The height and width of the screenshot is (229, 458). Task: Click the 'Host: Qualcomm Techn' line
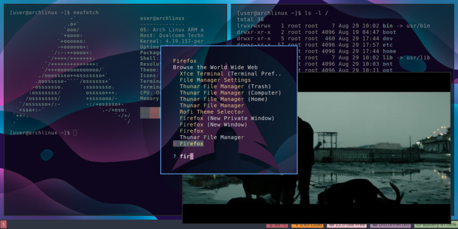172,35
